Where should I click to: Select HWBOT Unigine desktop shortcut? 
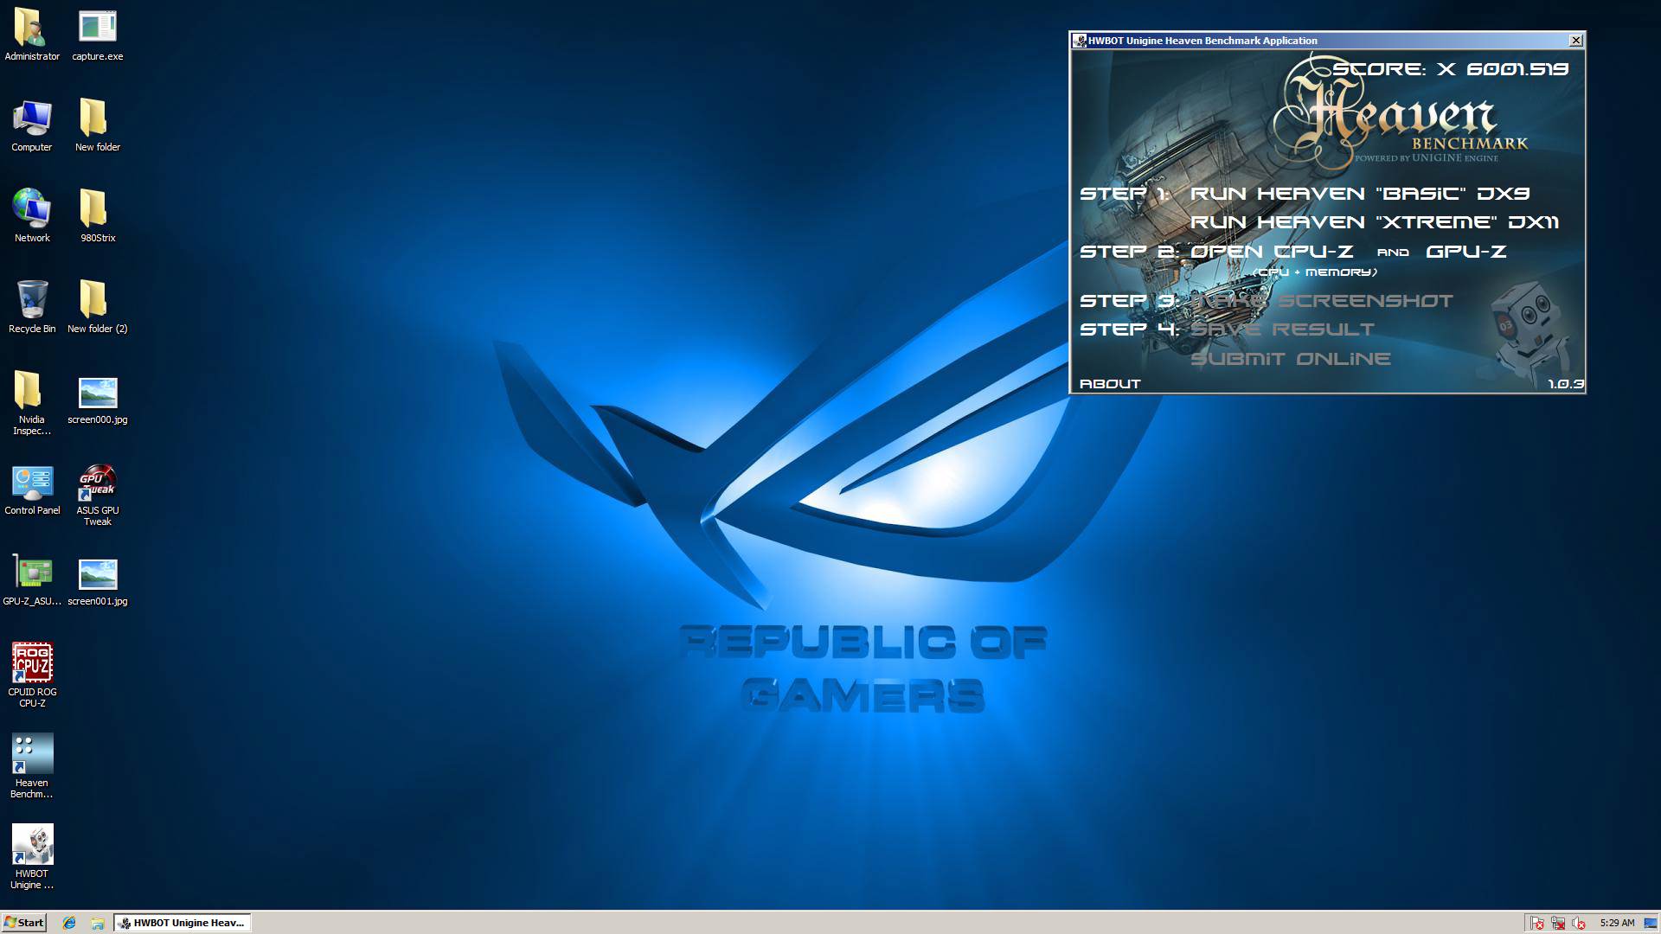[x=32, y=857]
